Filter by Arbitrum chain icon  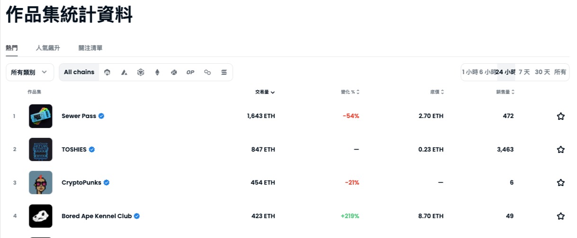coord(107,72)
